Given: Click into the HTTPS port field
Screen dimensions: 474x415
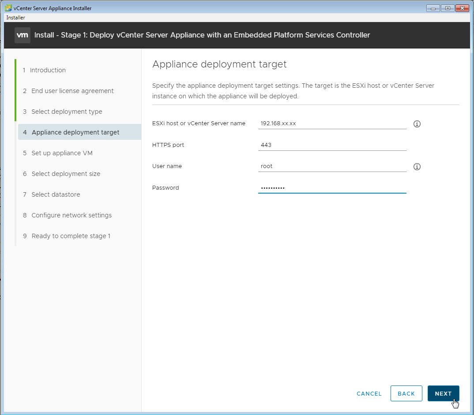Looking at the screenshot, I should pyautogui.click(x=332, y=145).
